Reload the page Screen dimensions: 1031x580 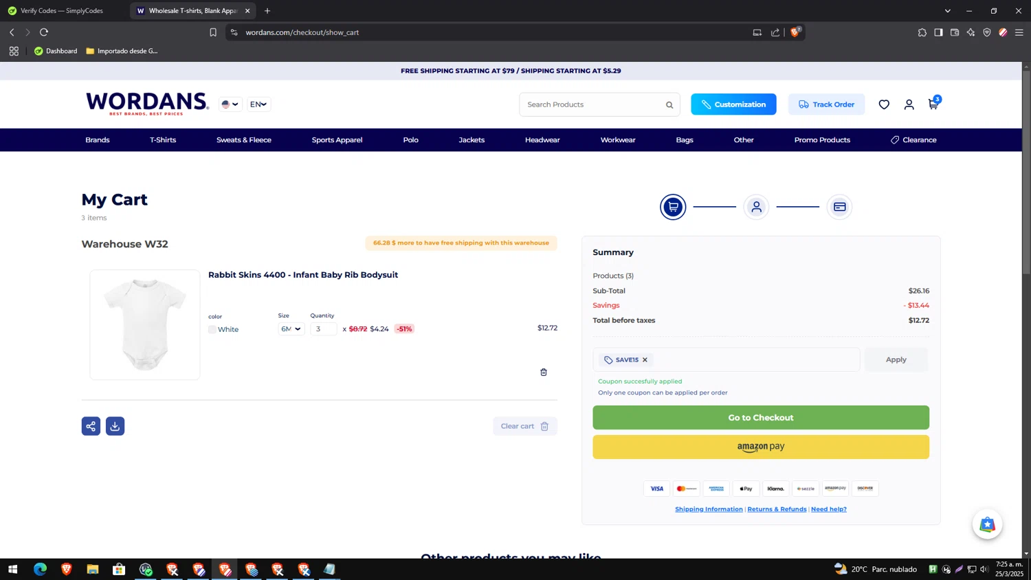pos(44,32)
